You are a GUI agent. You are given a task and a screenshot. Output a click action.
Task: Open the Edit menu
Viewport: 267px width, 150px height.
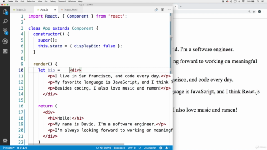(x=22, y=2)
